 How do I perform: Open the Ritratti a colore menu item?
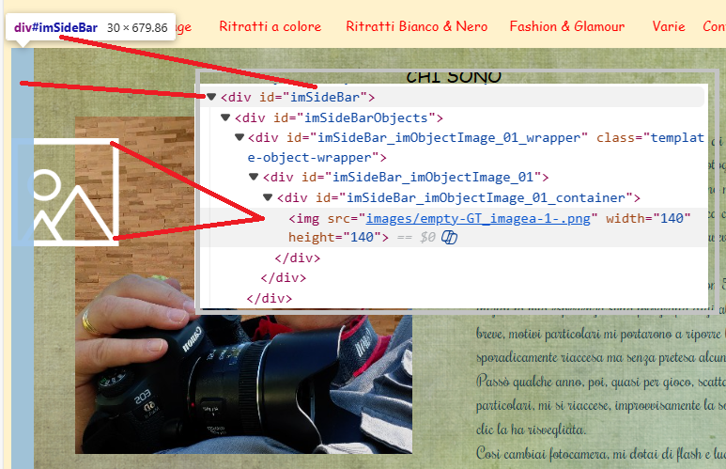point(270,26)
